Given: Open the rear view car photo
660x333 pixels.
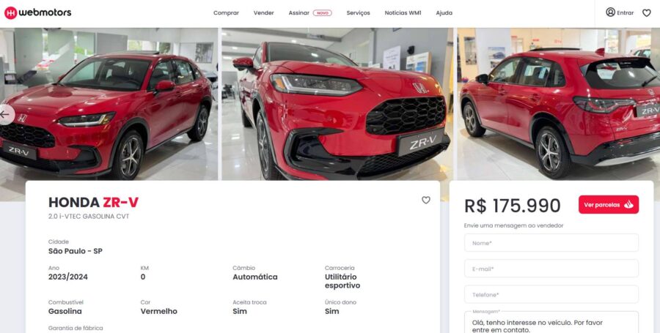Looking at the screenshot, I should click(559, 104).
